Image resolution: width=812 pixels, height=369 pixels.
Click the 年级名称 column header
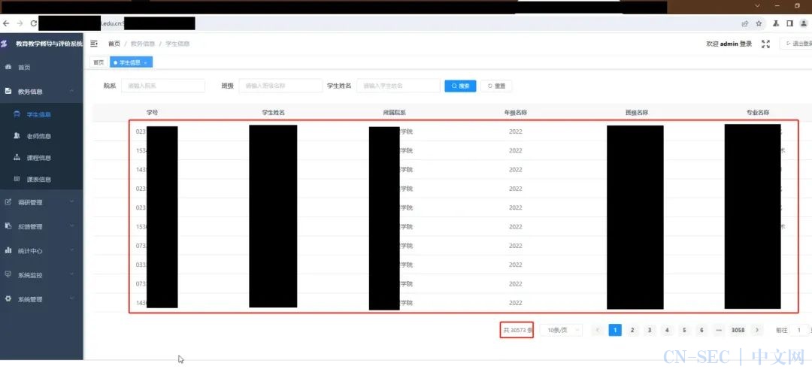(516, 112)
